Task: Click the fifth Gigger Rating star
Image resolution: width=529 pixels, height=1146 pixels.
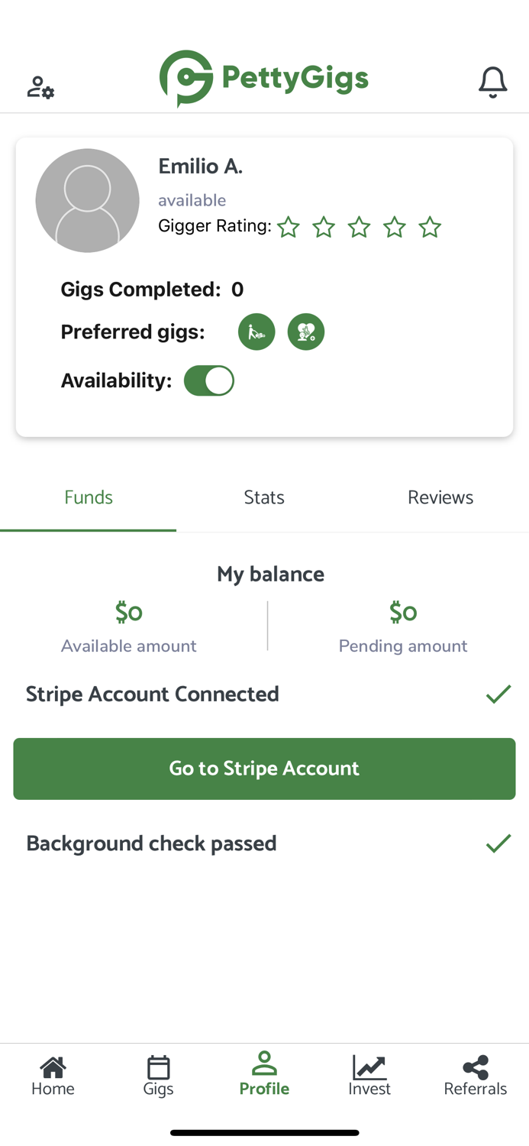Action: click(430, 227)
